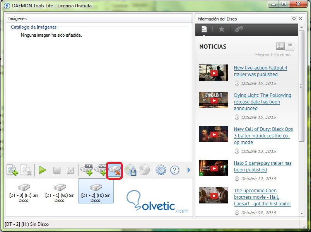Open the Dying Light: The Following link
The width and height of the screenshot is (311, 232).
point(263,102)
